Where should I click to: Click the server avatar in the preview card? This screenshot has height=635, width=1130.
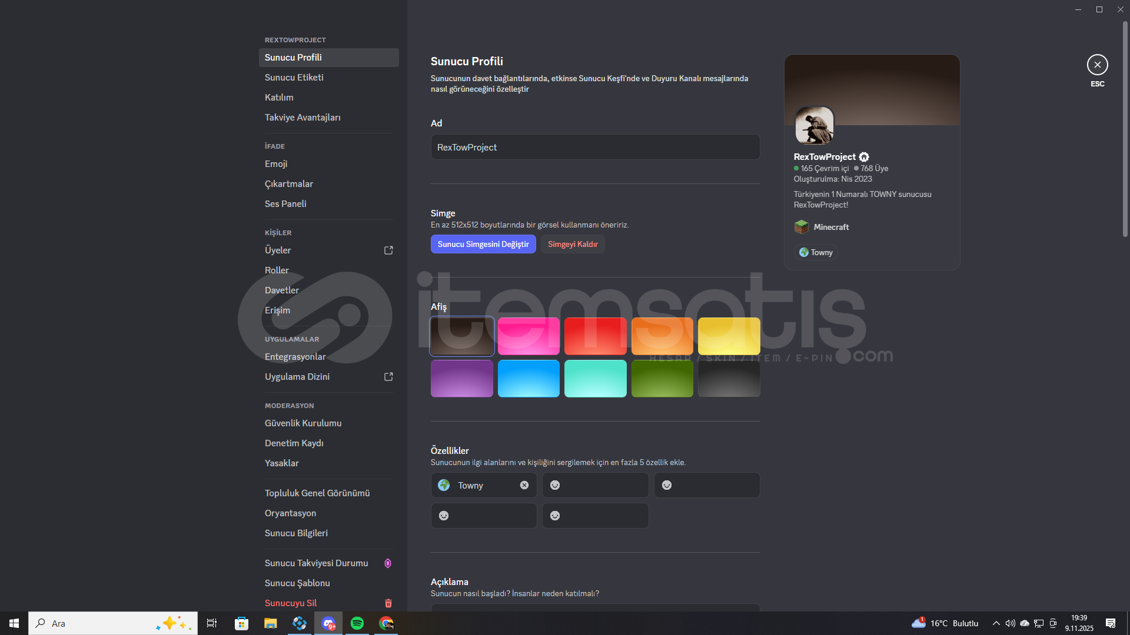click(814, 126)
